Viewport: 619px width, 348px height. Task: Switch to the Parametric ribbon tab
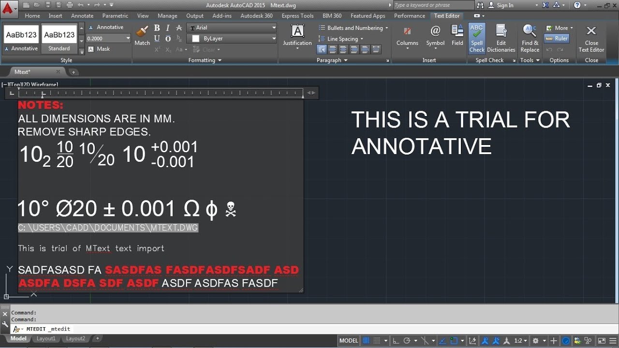[116, 16]
